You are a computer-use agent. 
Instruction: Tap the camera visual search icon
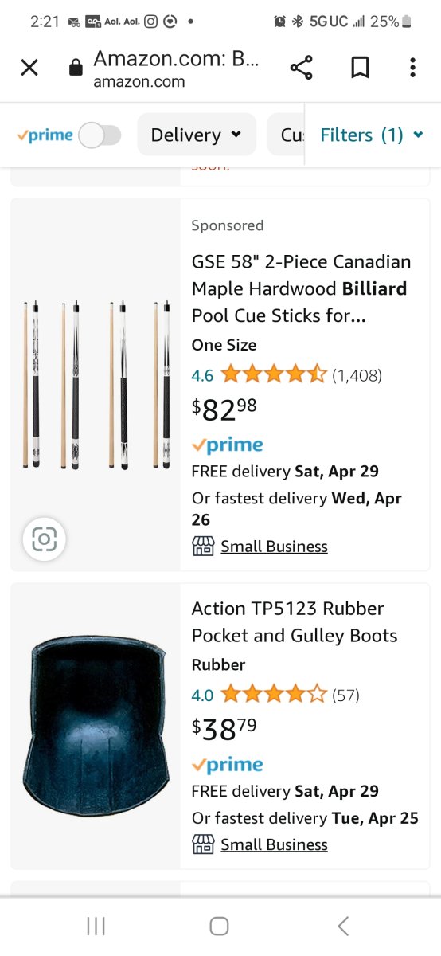[44, 539]
